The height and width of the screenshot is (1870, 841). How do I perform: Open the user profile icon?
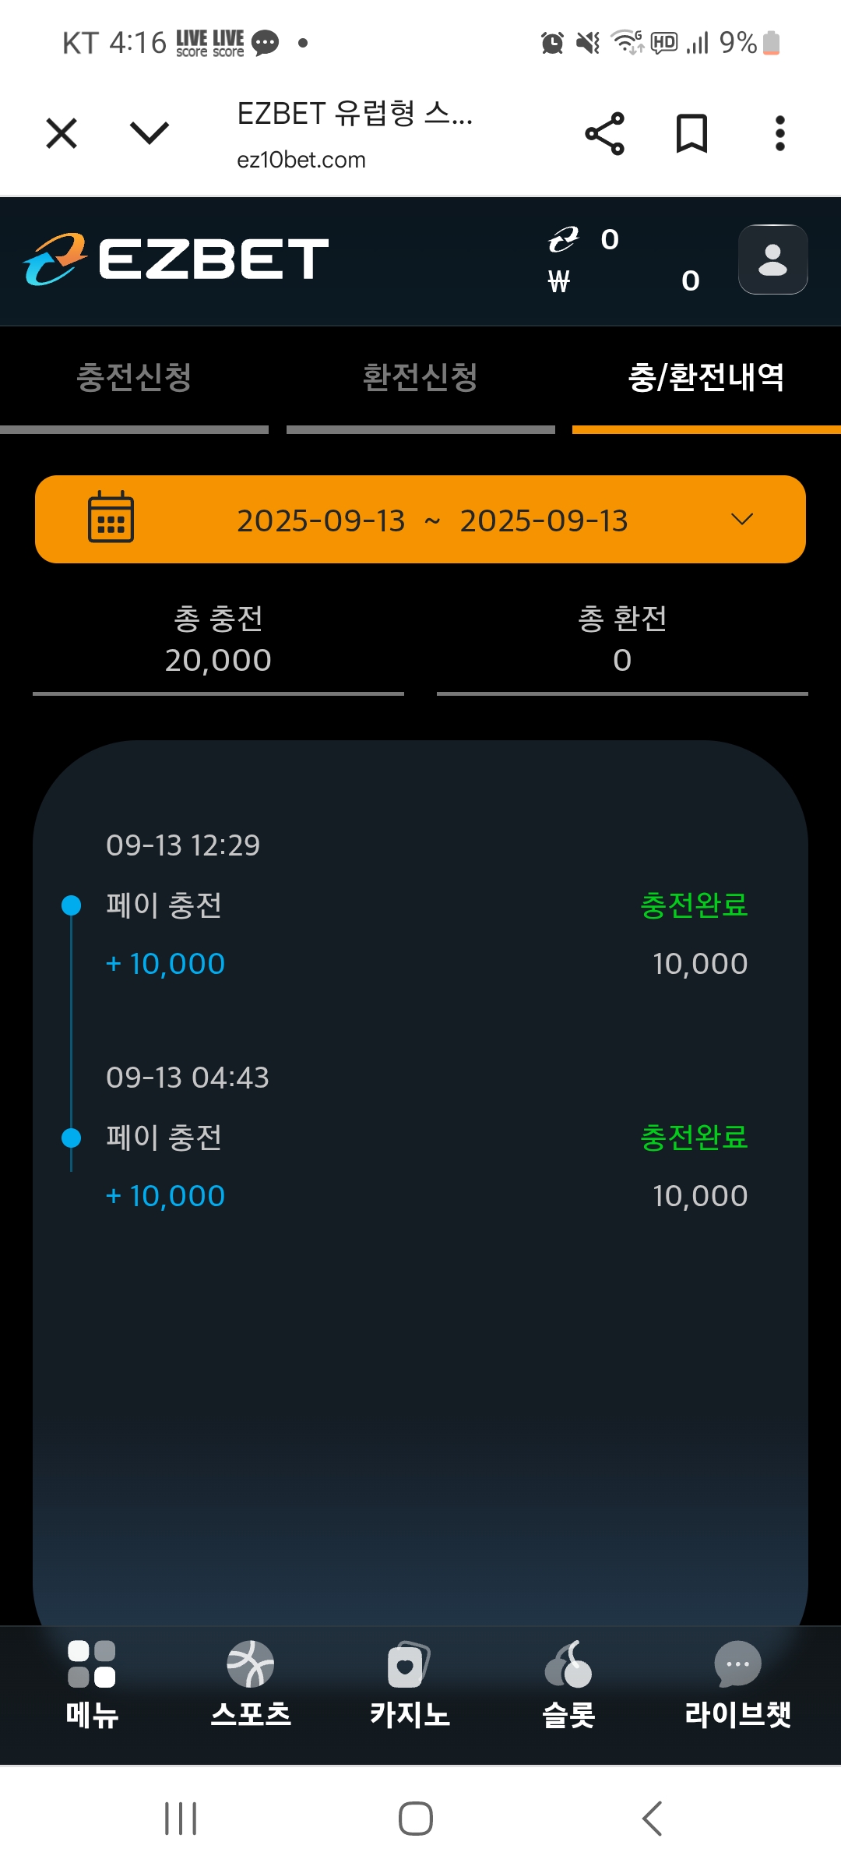772,259
